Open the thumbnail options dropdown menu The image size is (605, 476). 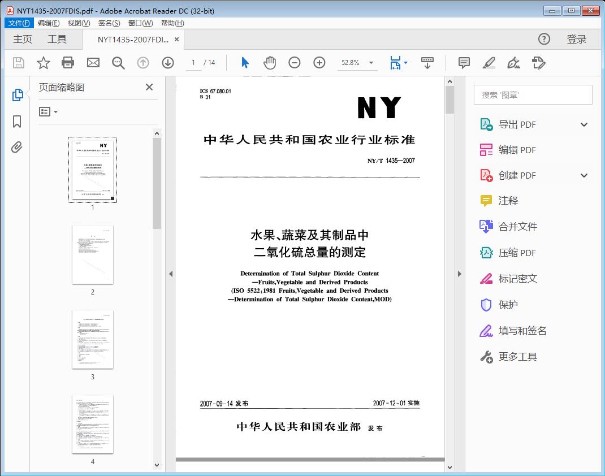49,112
